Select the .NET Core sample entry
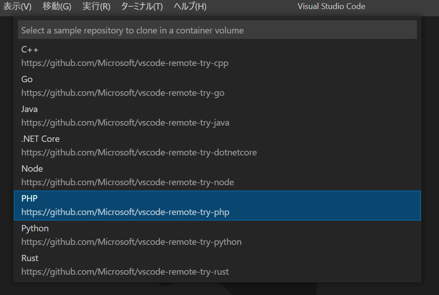439x295 pixels. coord(217,146)
